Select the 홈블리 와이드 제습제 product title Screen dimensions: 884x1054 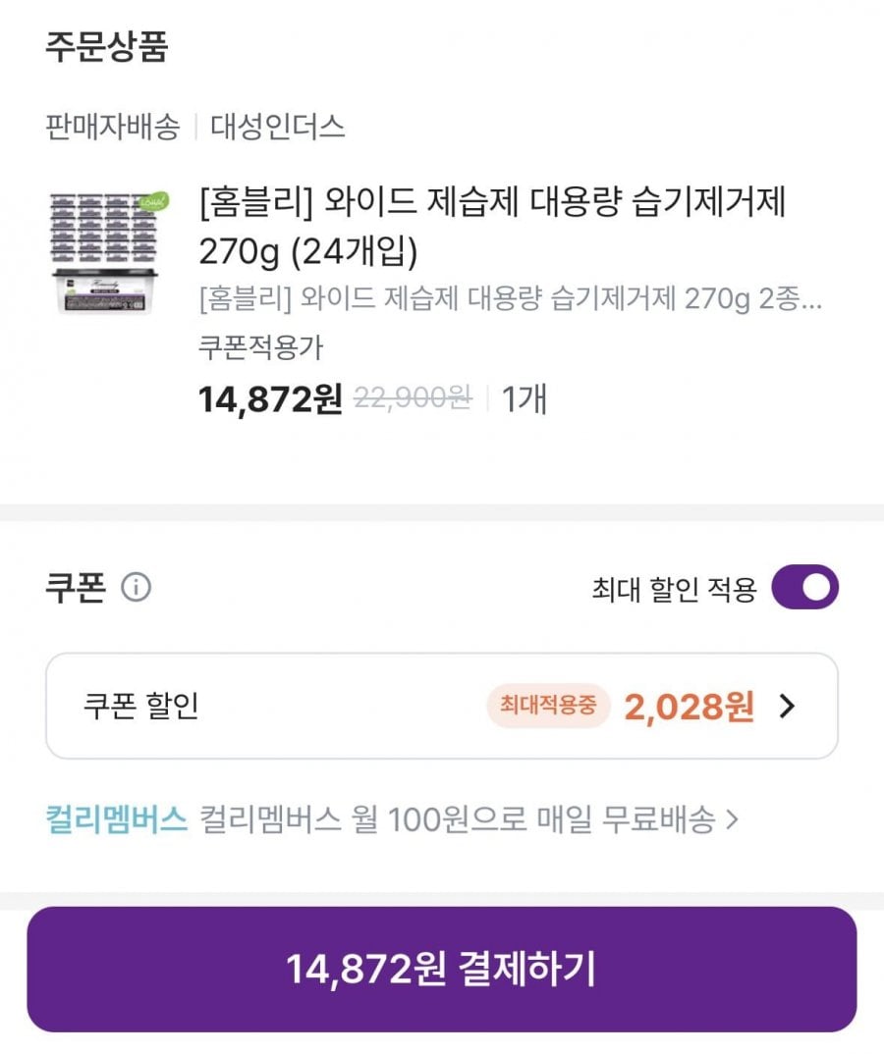pyautogui.click(x=492, y=226)
